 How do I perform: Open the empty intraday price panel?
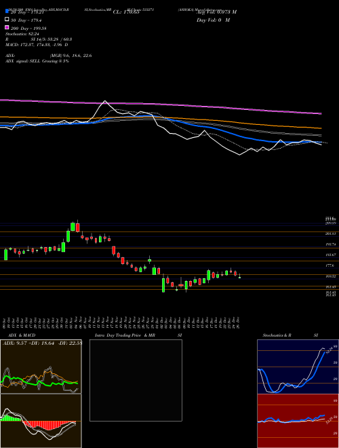coord(136,380)
